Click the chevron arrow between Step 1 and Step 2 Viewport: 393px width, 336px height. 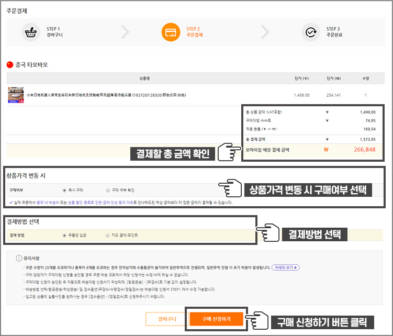point(125,32)
